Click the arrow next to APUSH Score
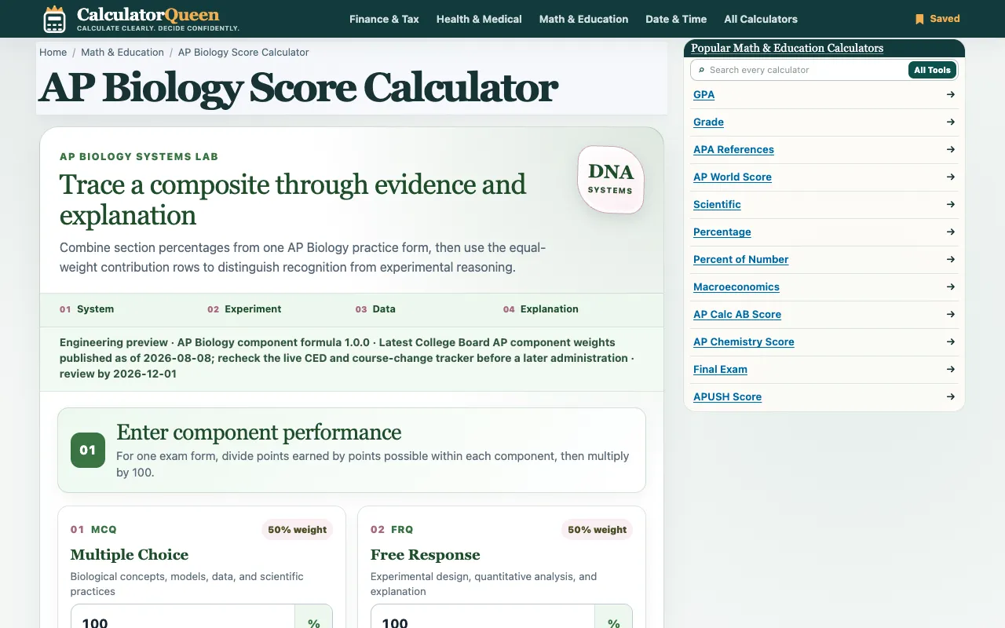Viewport: 1005px width, 628px height. (x=951, y=396)
